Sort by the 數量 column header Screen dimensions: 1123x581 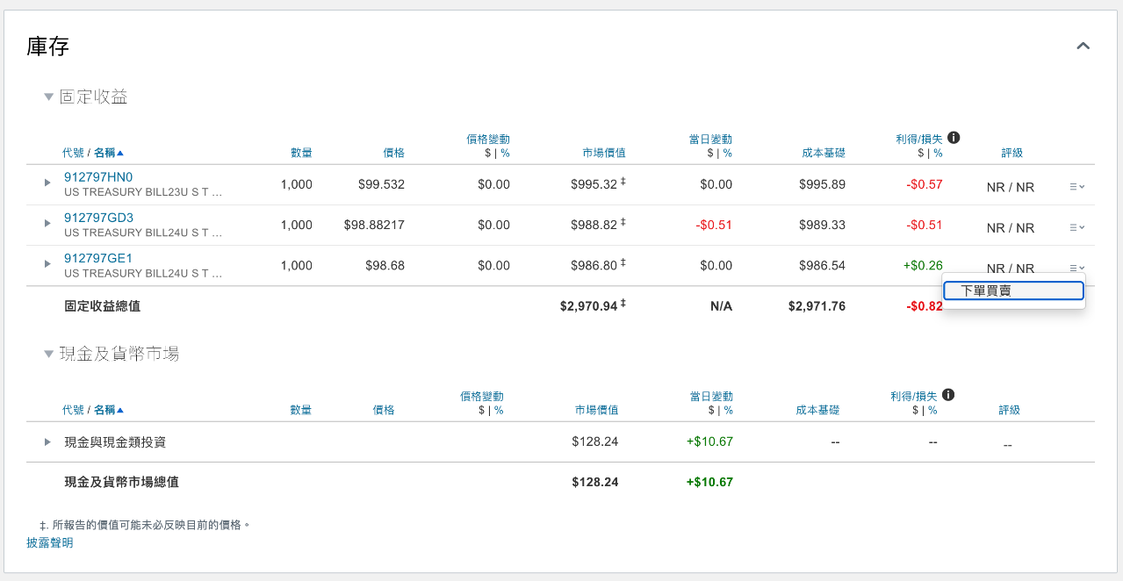coord(301,152)
